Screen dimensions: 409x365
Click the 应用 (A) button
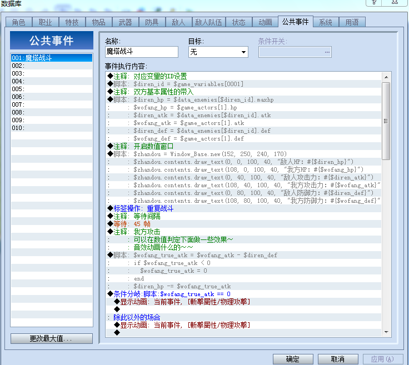coord(382,359)
